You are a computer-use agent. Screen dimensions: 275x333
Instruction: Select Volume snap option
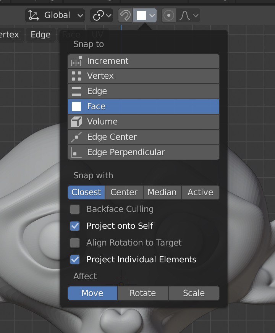pos(144,122)
